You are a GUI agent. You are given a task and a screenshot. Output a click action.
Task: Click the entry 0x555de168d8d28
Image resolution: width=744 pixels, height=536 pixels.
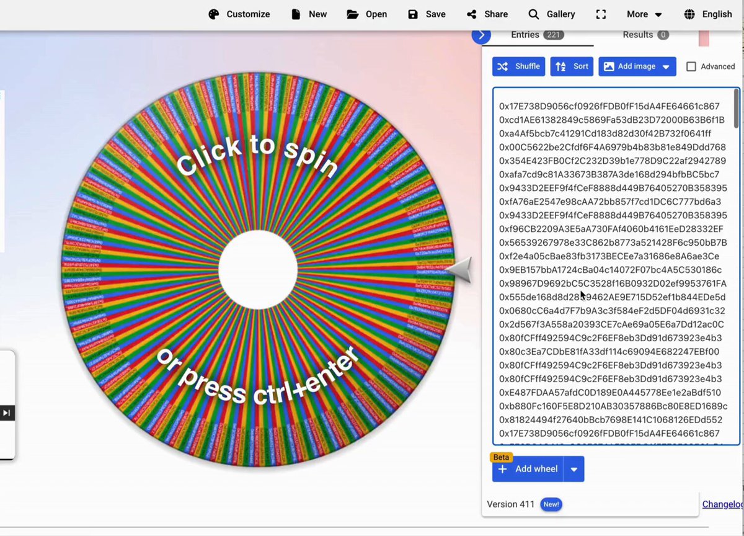coord(612,297)
